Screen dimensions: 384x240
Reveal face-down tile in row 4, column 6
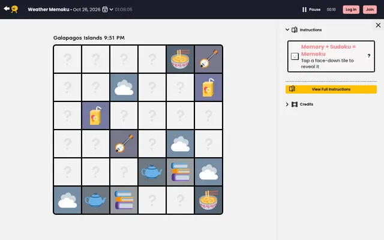[208, 144]
